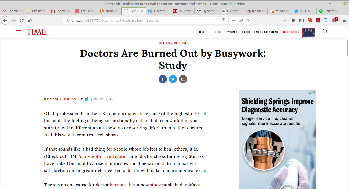Click the TIME logo
The width and height of the screenshot is (349, 189).
[36, 32]
